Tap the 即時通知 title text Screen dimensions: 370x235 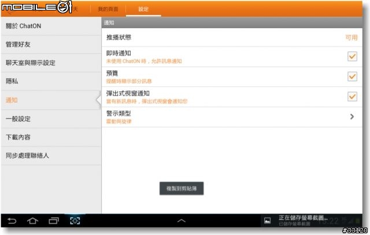click(119, 53)
